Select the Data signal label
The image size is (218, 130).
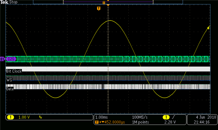pyautogui.click(x=10, y=89)
